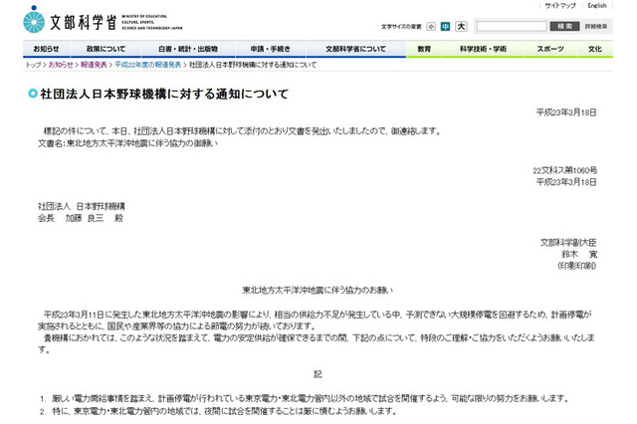
Task: Switch to the English site
Action: click(x=597, y=6)
